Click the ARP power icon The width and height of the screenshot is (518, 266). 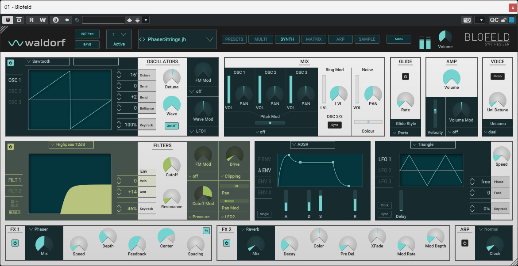[465, 243]
